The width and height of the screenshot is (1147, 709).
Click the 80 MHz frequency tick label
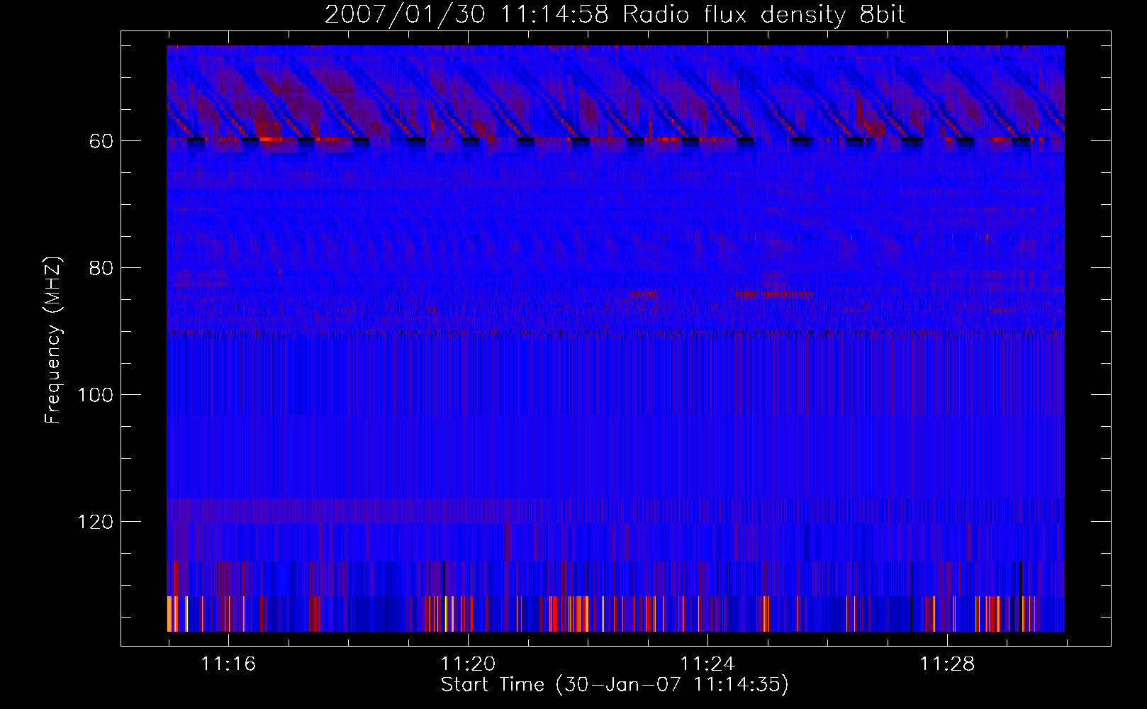101,269
